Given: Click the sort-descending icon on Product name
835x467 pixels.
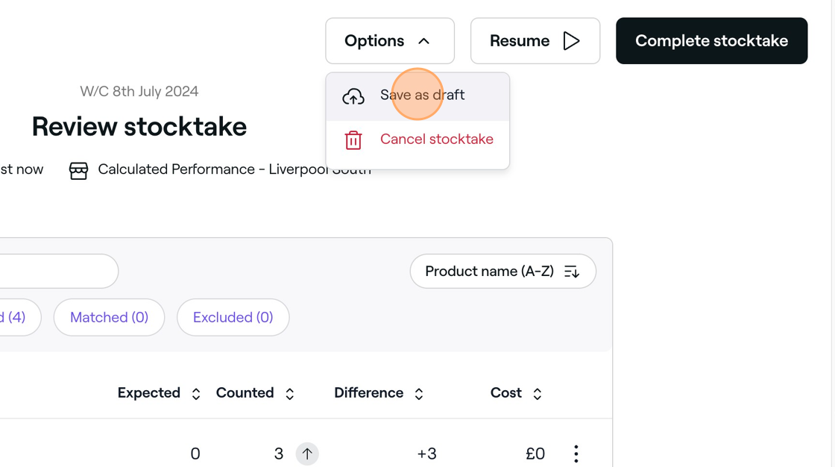Looking at the screenshot, I should (572, 272).
